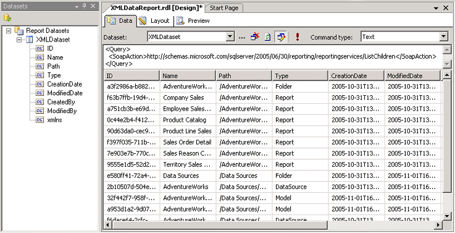This screenshot has height=233, width=455.
Task: Click inside the query text pane
Action: point(273,56)
